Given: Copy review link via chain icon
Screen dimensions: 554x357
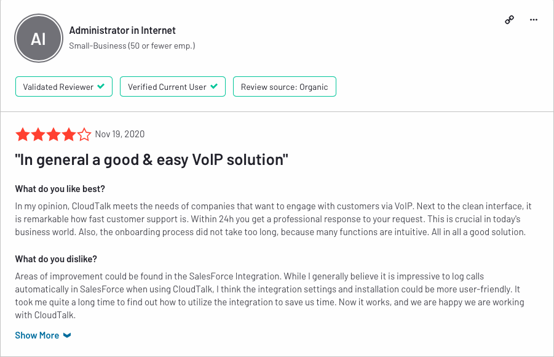Looking at the screenshot, I should [x=509, y=20].
